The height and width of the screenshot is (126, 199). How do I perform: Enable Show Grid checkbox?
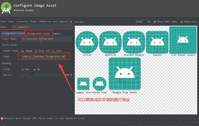tap(182, 22)
